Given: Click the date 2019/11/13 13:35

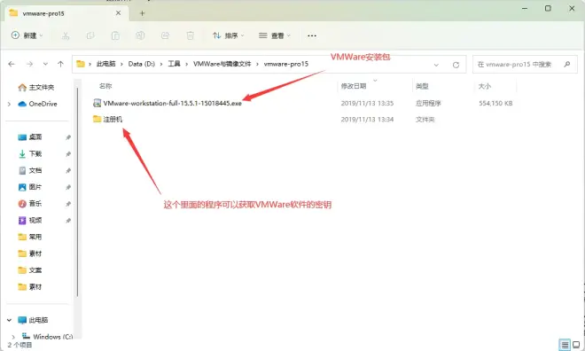Looking at the screenshot, I should [x=367, y=104].
